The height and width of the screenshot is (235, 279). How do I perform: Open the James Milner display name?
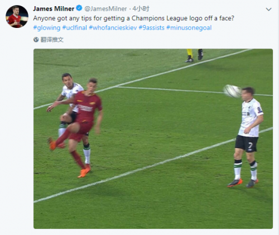[54, 8]
